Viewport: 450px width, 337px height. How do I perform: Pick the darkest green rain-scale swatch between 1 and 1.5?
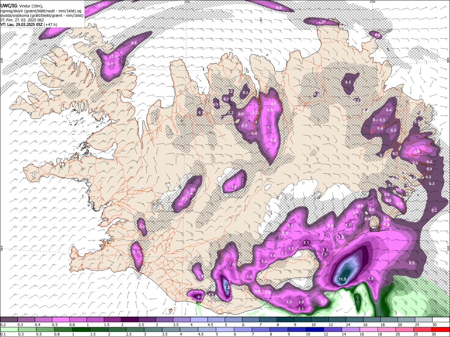(82, 330)
